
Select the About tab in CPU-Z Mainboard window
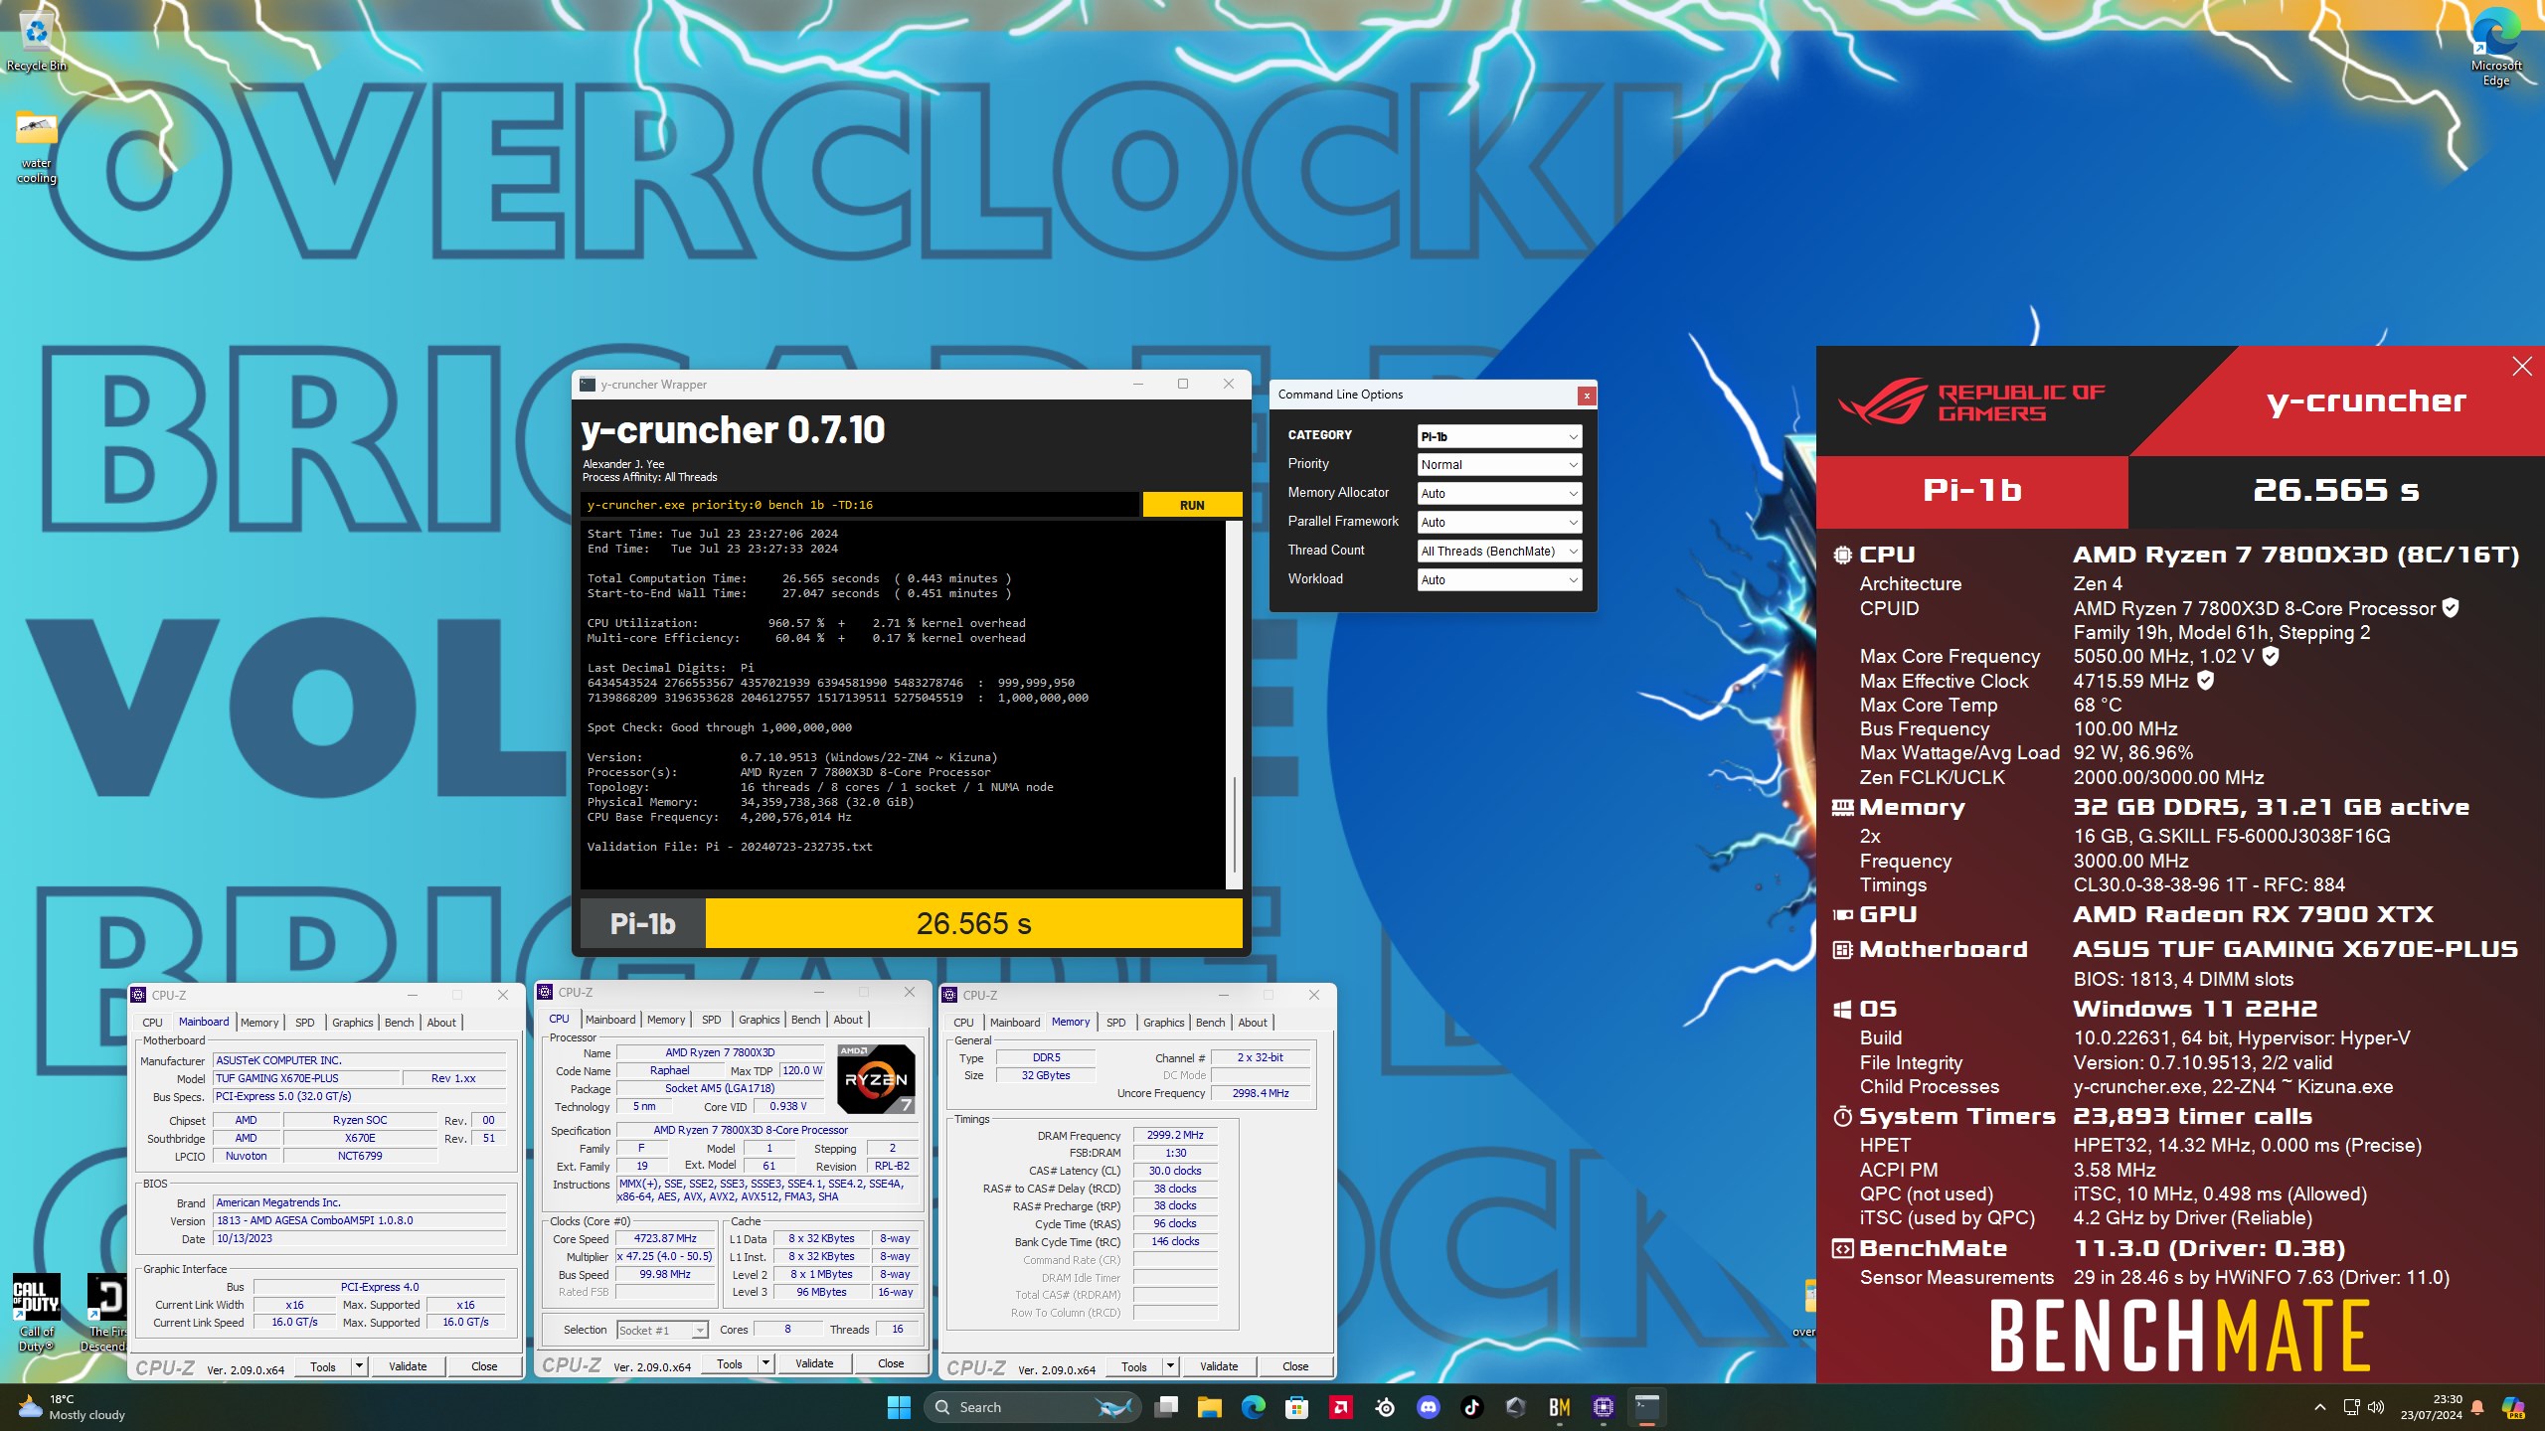click(x=441, y=1023)
